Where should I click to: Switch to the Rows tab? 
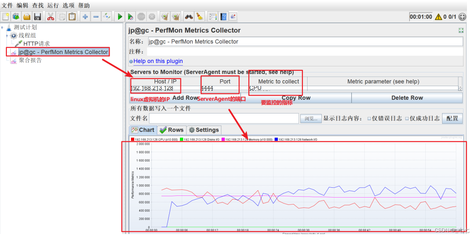pyautogui.click(x=172, y=130)
